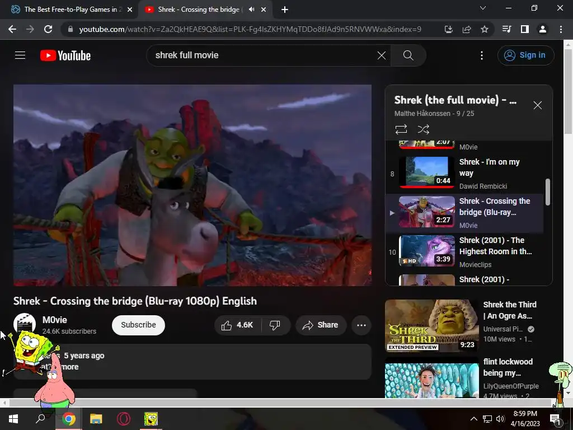Launch Opera from the taskbar
This screenshot has width=573, height=430.
point(124,419)
